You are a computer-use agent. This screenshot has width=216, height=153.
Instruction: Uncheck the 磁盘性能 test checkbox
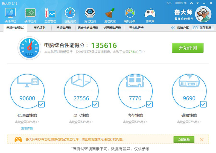pos(203,104)
